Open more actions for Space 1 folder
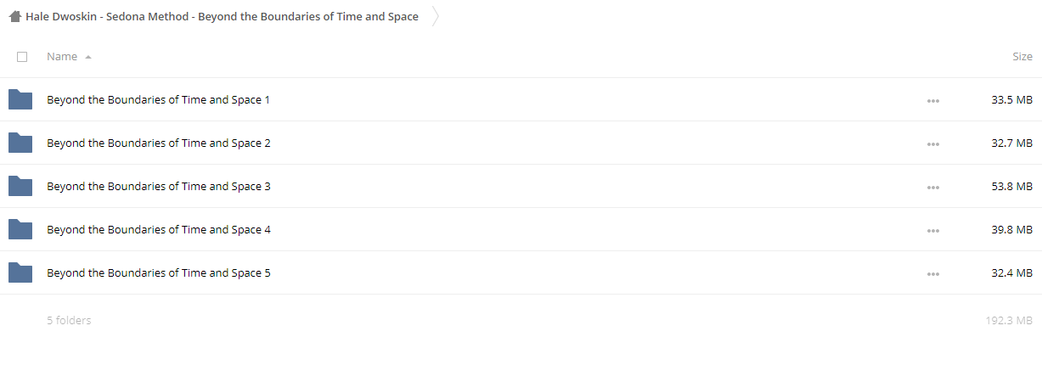The height and width of the screenshot is (365, 1042). (x=933, y=100)
